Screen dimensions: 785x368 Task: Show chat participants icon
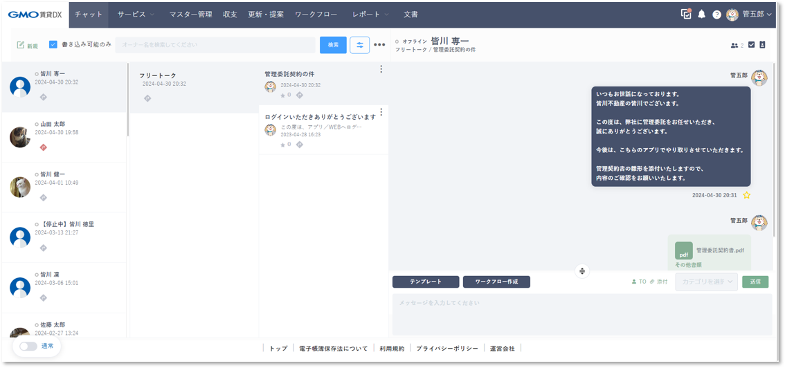point(734,46)
